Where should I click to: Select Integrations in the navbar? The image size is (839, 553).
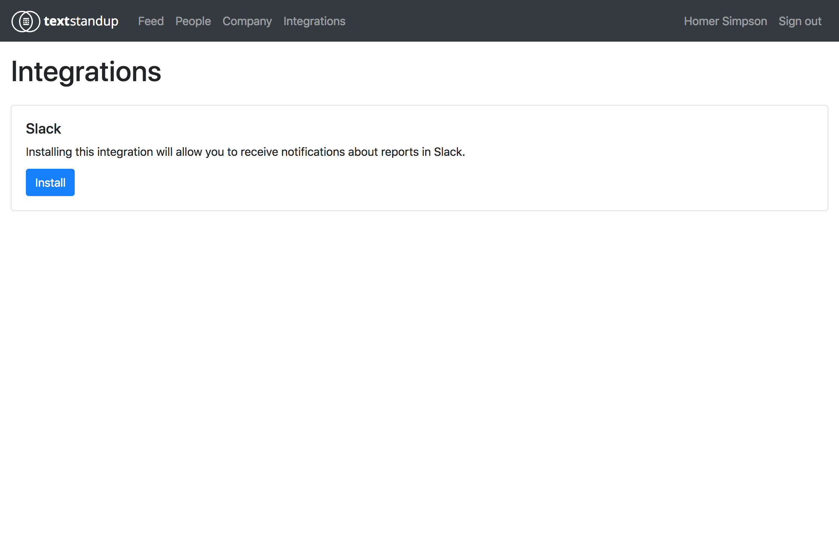pyautogui.click(x=314, y=21)
